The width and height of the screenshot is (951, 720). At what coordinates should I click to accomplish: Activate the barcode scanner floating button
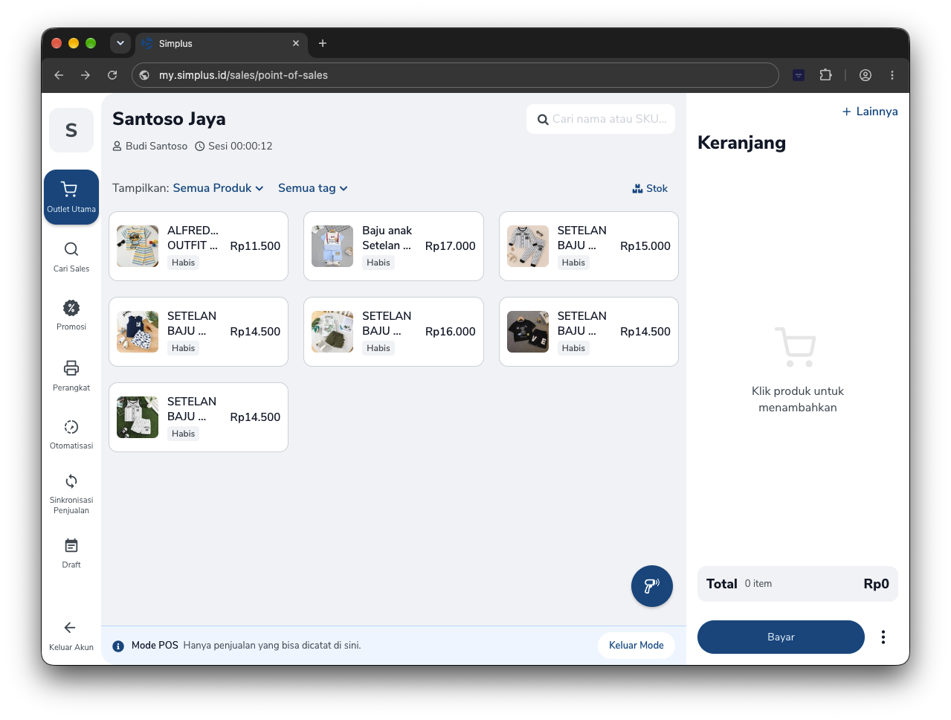[x=652, y=586]
